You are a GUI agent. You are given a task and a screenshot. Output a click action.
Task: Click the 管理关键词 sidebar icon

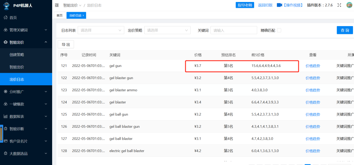tap(6, 30)
